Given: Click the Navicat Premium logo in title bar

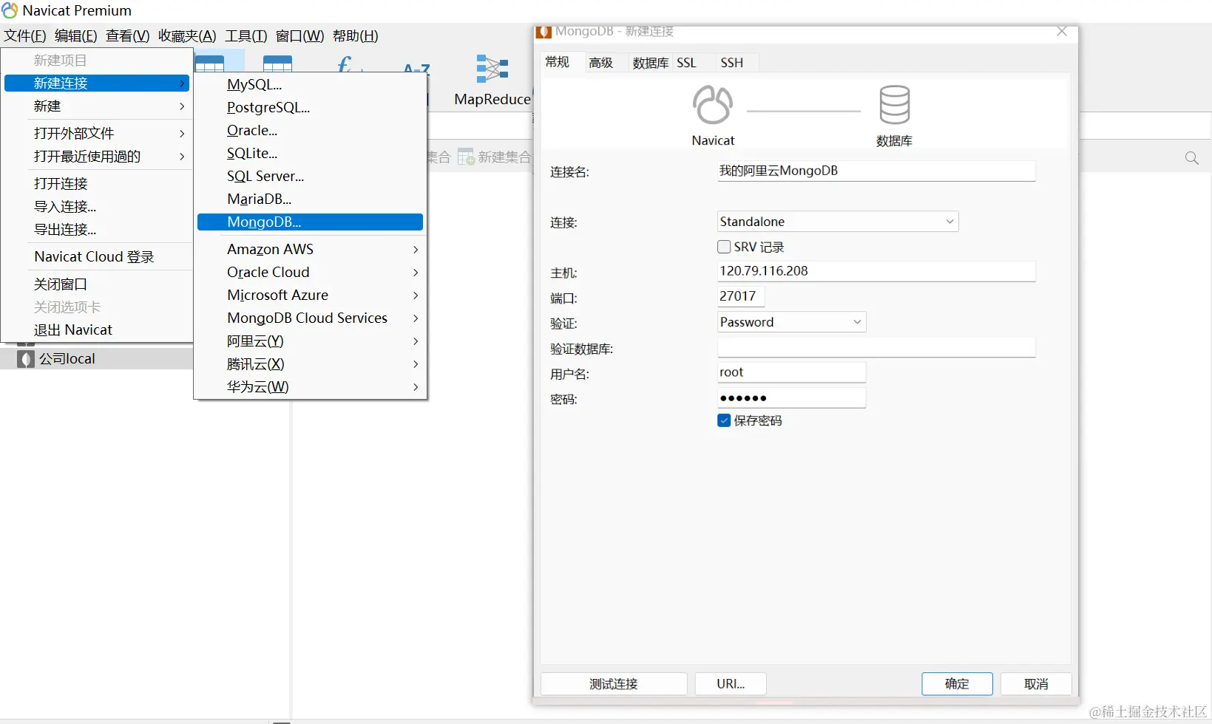Looking at the screenshot, I should pyautogui.click(x=10, y=10).
